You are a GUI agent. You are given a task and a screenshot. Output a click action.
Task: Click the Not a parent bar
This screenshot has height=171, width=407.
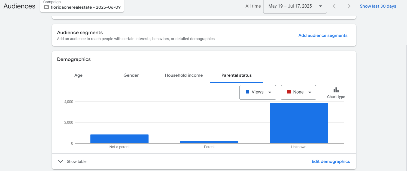point(119,139)
